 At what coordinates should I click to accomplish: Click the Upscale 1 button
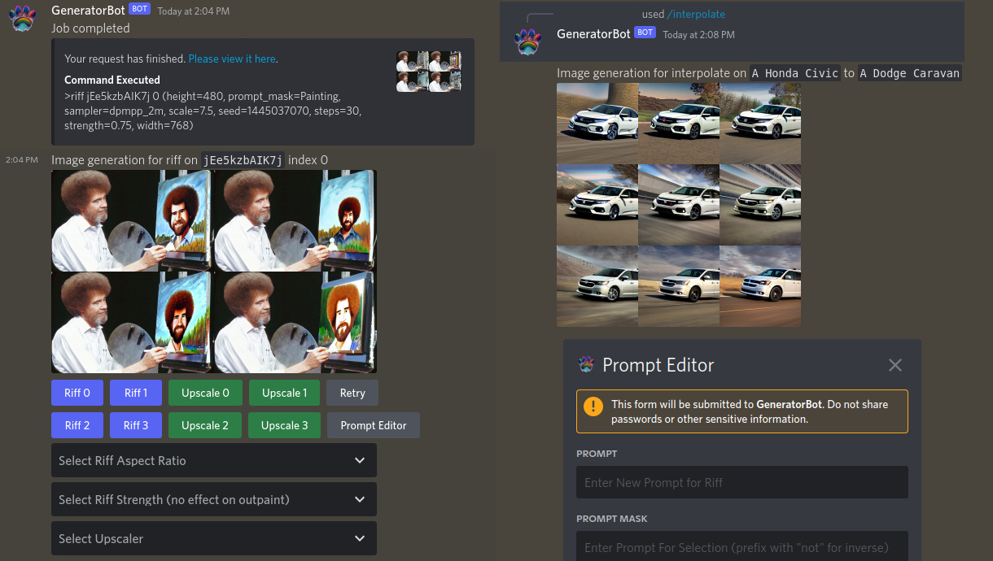coord(284,393)
